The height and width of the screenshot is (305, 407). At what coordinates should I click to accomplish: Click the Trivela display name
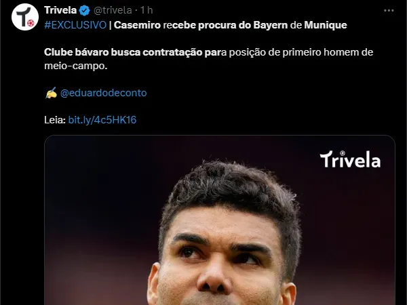pos(60,10)
